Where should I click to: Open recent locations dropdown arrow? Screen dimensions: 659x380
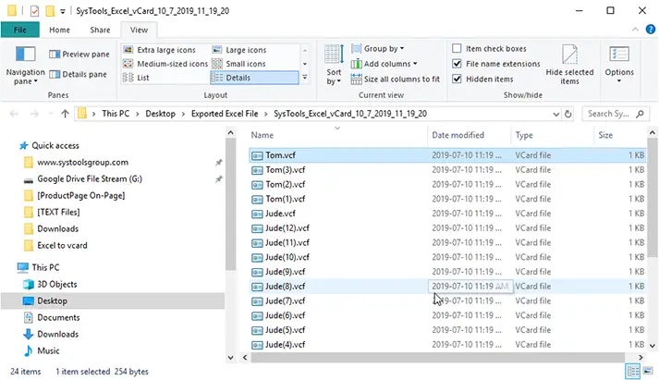51,114
